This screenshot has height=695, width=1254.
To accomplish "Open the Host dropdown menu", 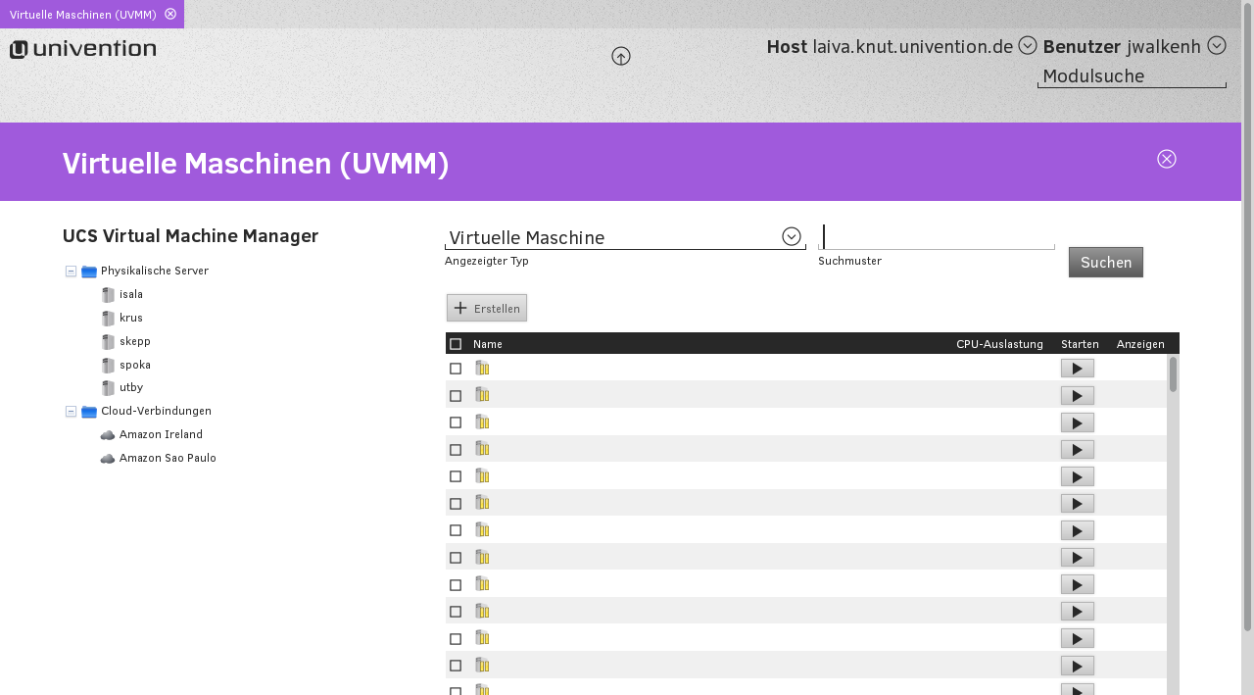I will [1027, 45].
